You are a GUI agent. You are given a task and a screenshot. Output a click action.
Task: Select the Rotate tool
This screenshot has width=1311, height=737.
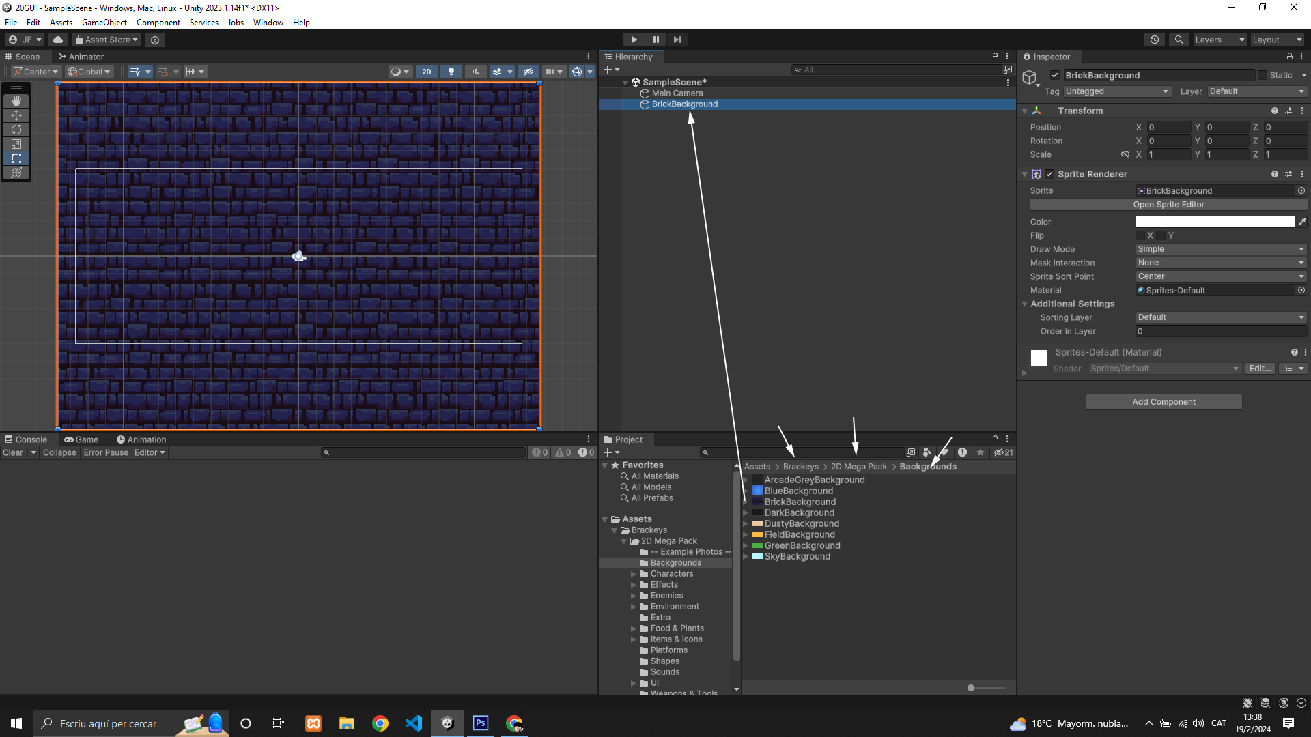click(x=16, y=130)
